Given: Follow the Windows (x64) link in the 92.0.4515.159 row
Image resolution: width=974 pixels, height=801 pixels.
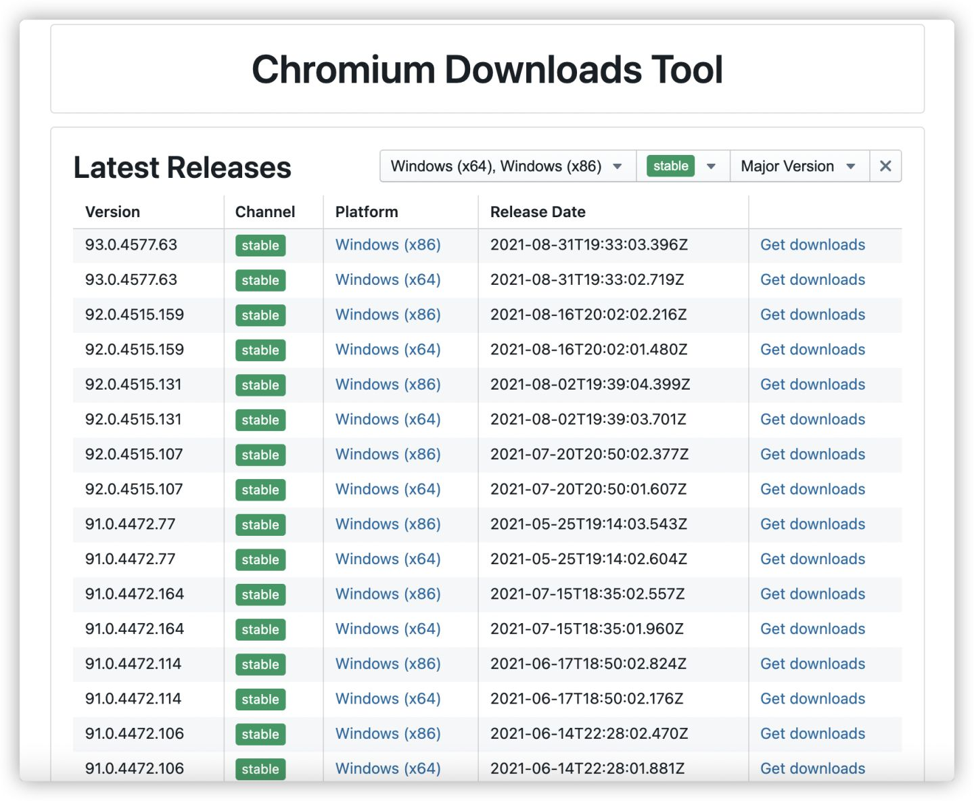Looking at the screenshot, I should (x=388, y=350).
